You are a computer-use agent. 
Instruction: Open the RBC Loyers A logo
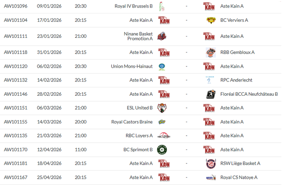coord(163,136)
